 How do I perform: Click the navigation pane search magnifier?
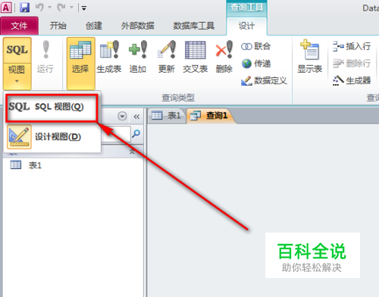[136, 133]
